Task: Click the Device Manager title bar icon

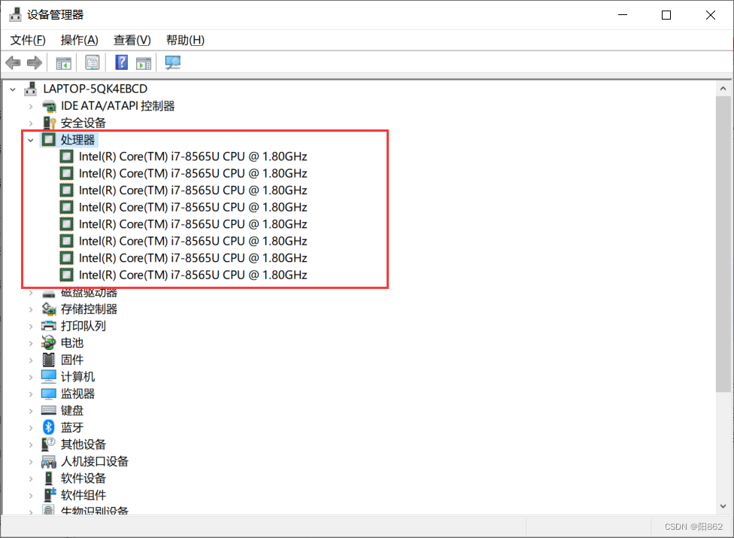Action: coord(15,14)
